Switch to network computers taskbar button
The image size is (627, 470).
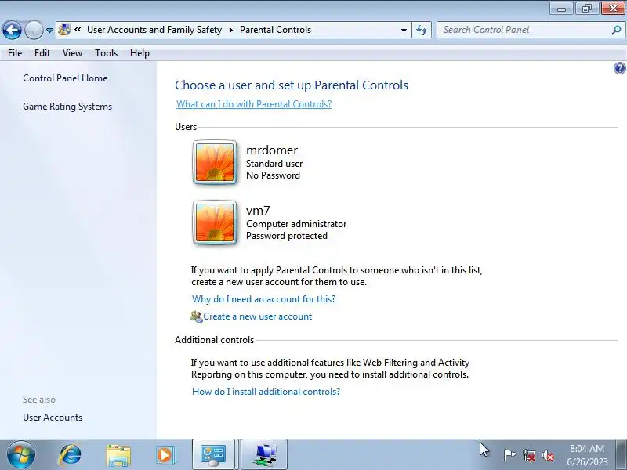point(264,454)
